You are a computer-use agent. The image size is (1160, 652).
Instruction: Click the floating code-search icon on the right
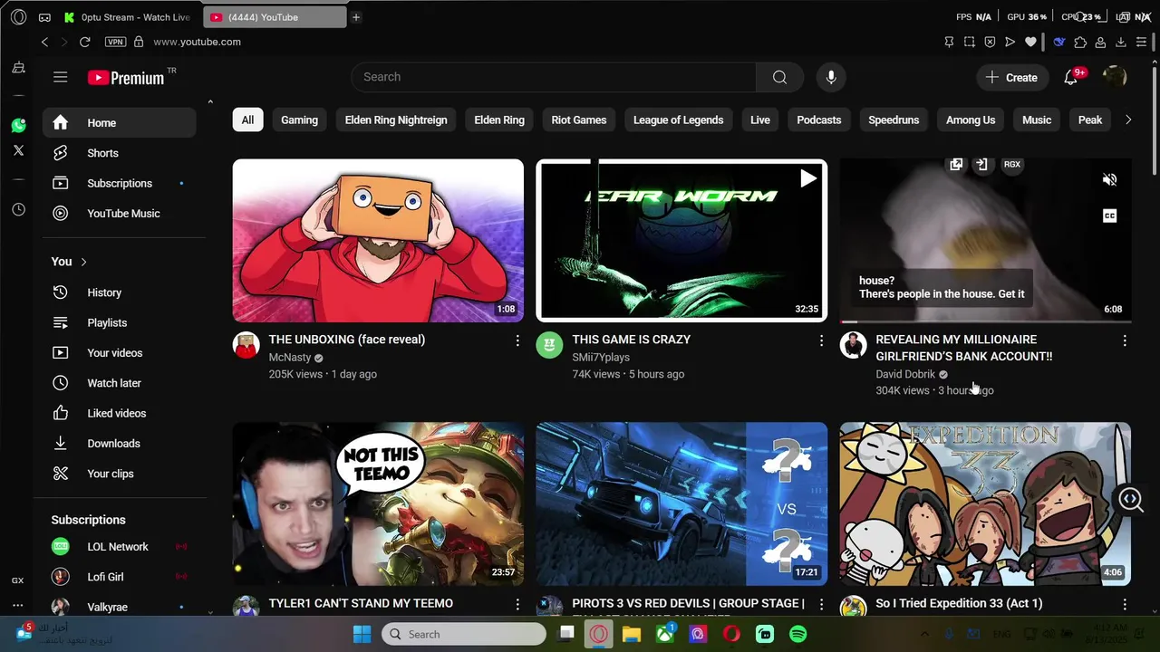[1130, 499]
